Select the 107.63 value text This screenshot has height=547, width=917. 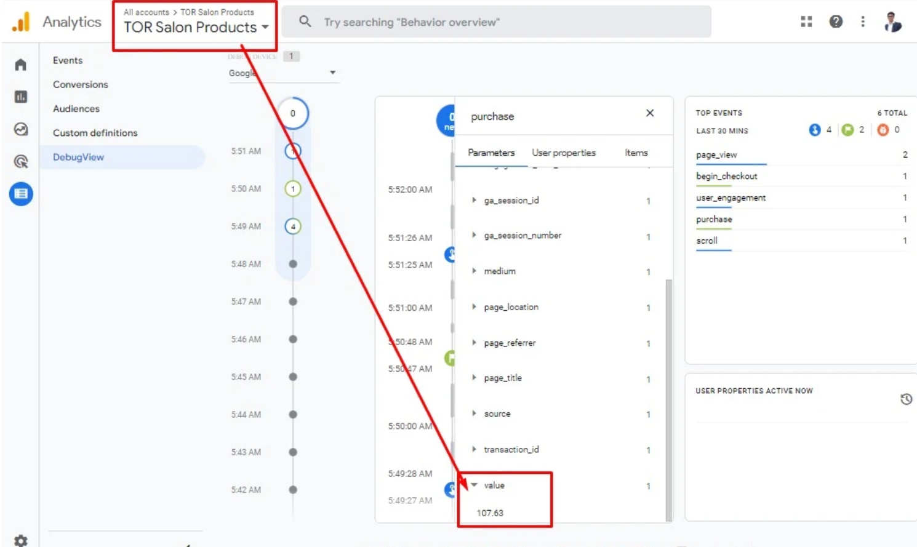click(x=490, y=513)
